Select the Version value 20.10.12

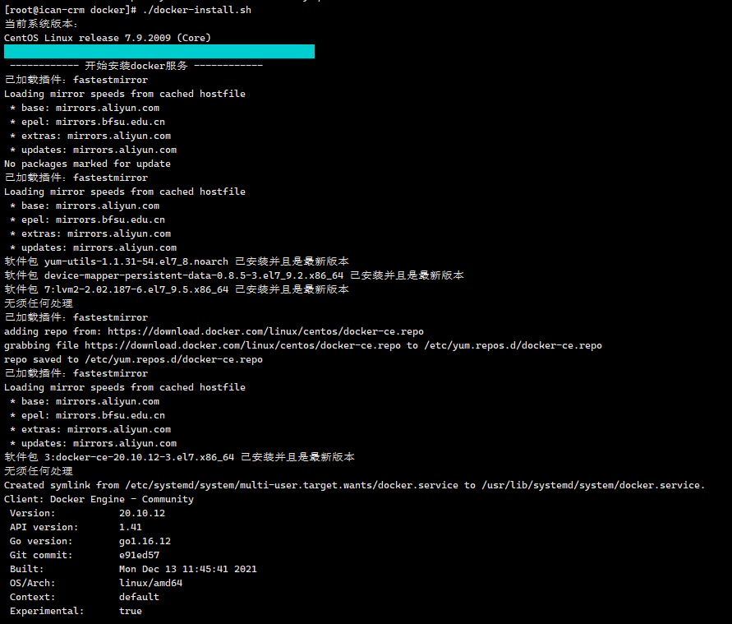[142, 513]
